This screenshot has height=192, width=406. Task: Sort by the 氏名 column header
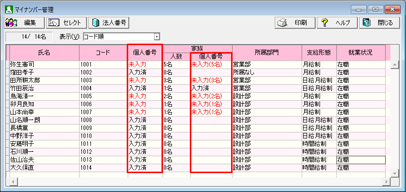[x=44, y=53]
